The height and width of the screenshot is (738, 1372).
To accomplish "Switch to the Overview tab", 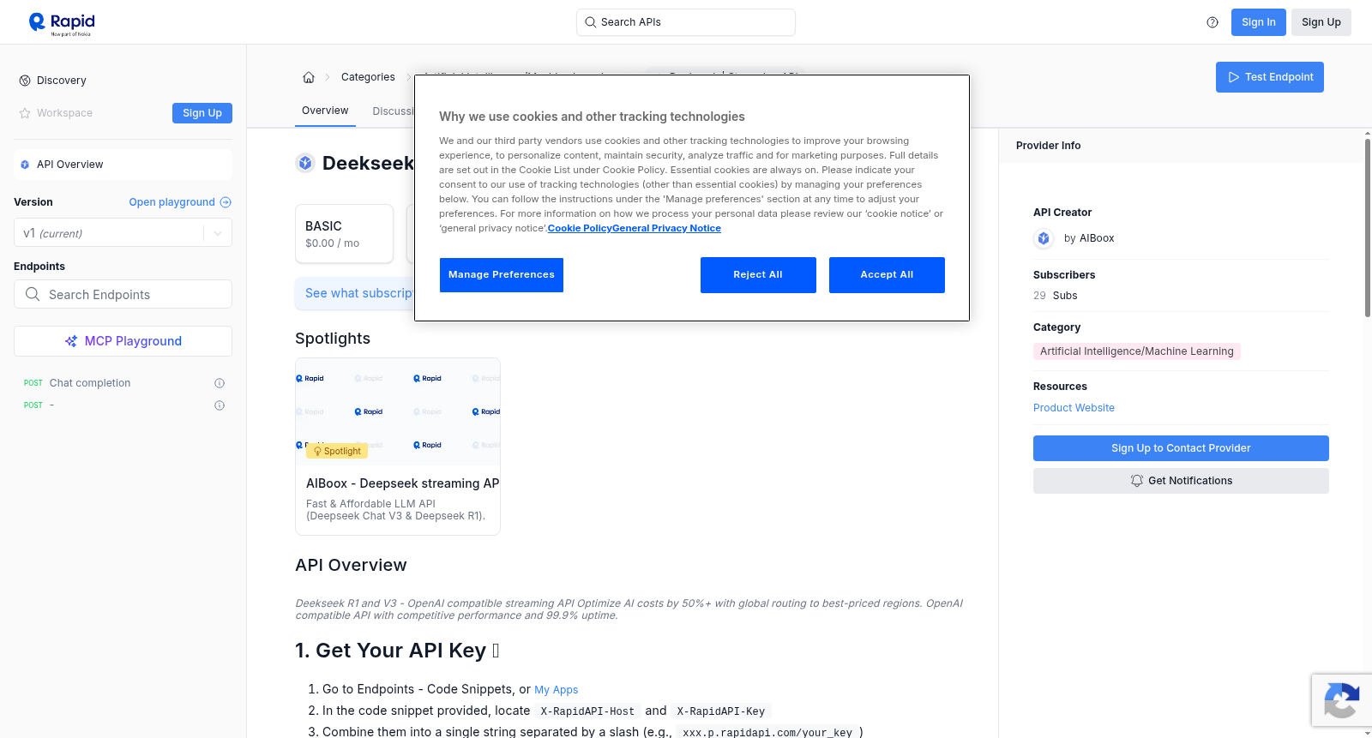I will pos(325,111).
